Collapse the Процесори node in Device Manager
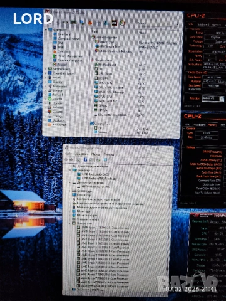 click(x=70, y=223)
